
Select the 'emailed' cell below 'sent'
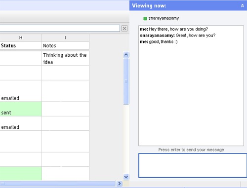(x=21, y=123)
